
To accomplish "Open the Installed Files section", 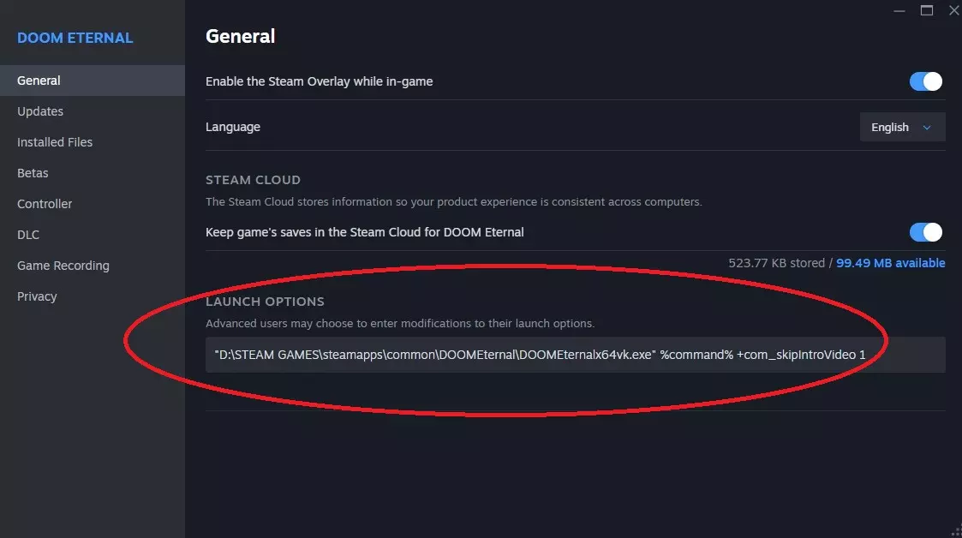I will (55, 142).
